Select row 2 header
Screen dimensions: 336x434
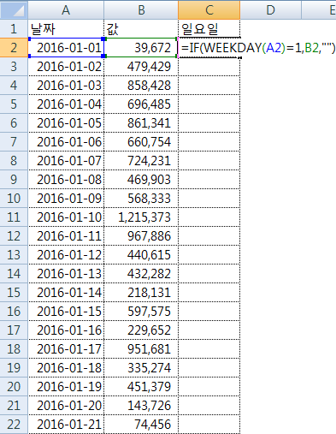tap(14, 48)
